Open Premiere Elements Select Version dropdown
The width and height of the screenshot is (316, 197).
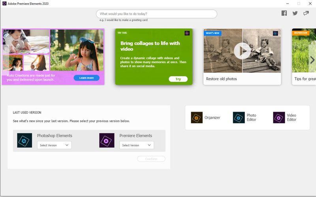pyautogui.click(x=137, y=145)
